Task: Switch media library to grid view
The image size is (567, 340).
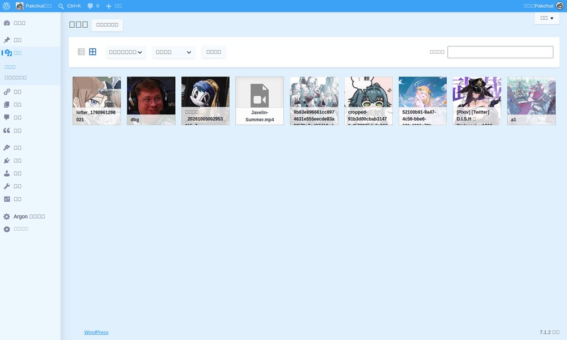Action: tap(92, 52)
